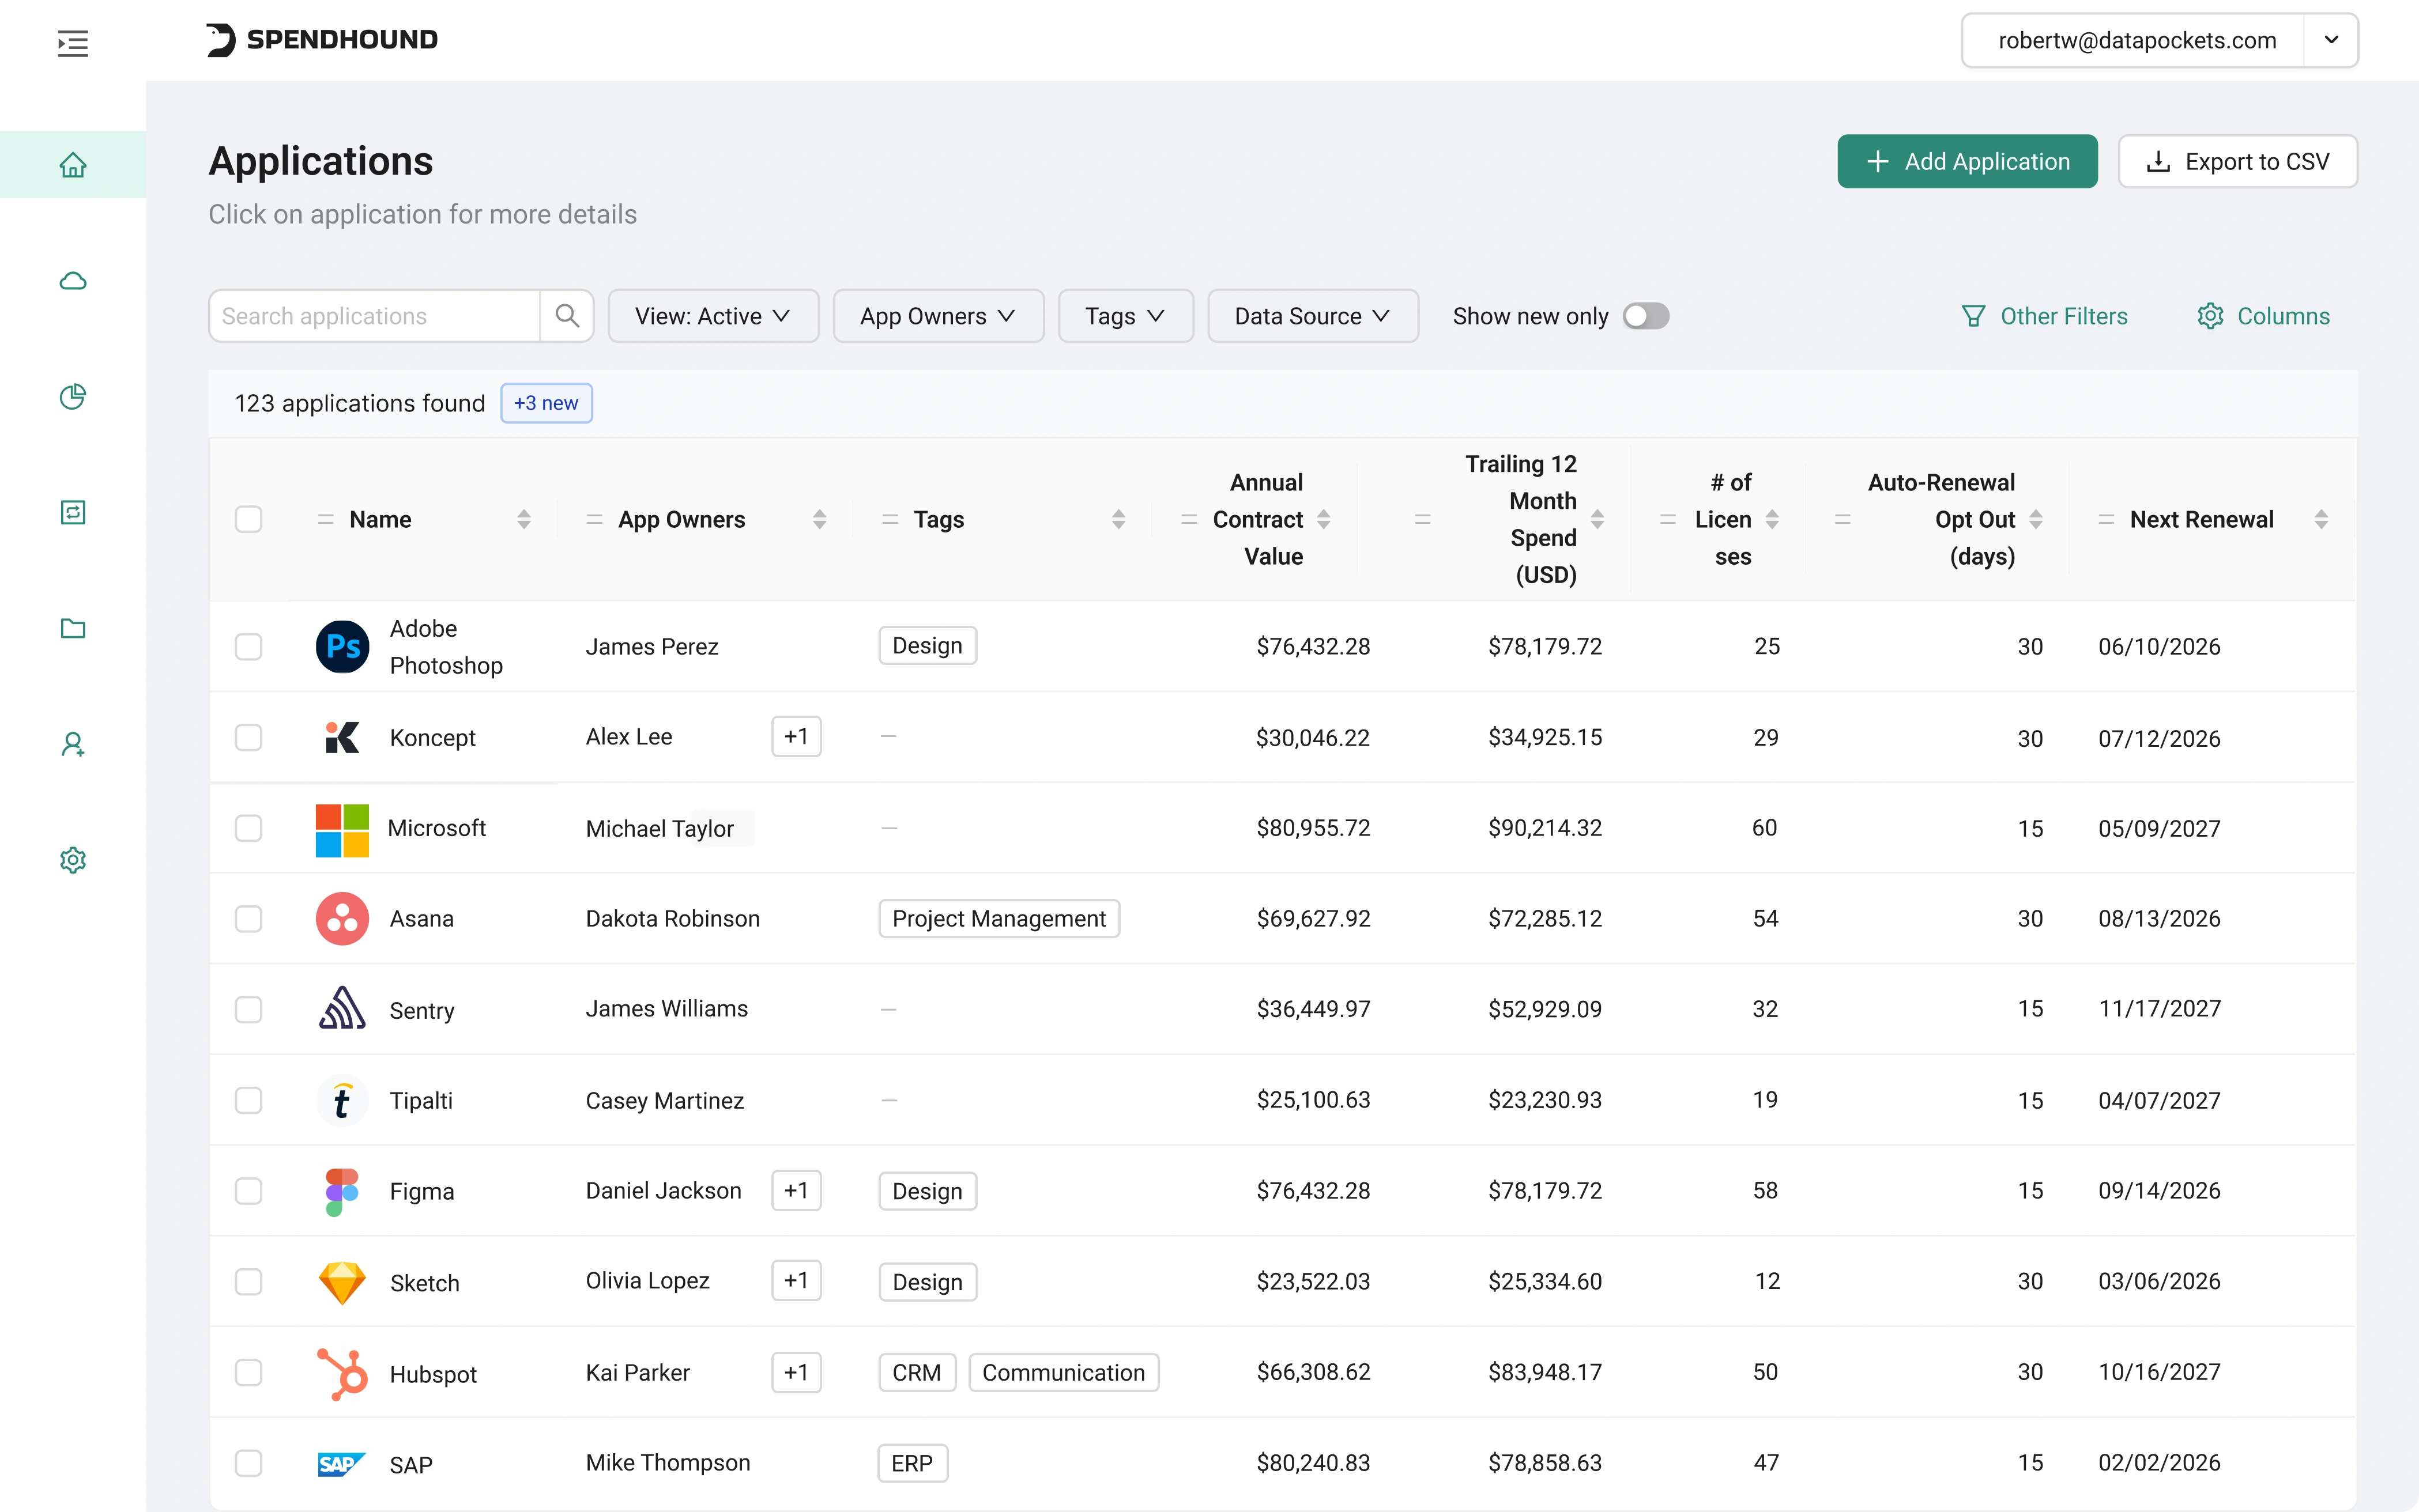Check the Asana row checkbox

pos(248,919)
